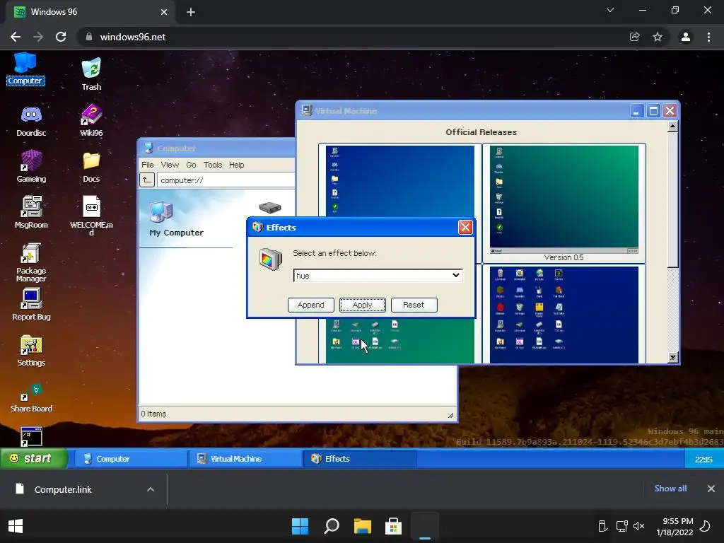The image size is (724, 543).
Task: Open a new browser tab
Action: (x=191, y=12)
